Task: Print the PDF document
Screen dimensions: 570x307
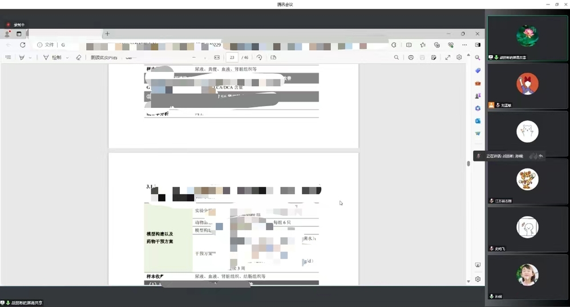Action: pyautogui.click(x=411, y=58)
